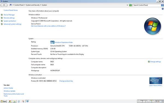The height and width of the screenshot is (103, 164).
Task: Expand the Control Panel breadcrumb arrow
Action: point(25,5)
